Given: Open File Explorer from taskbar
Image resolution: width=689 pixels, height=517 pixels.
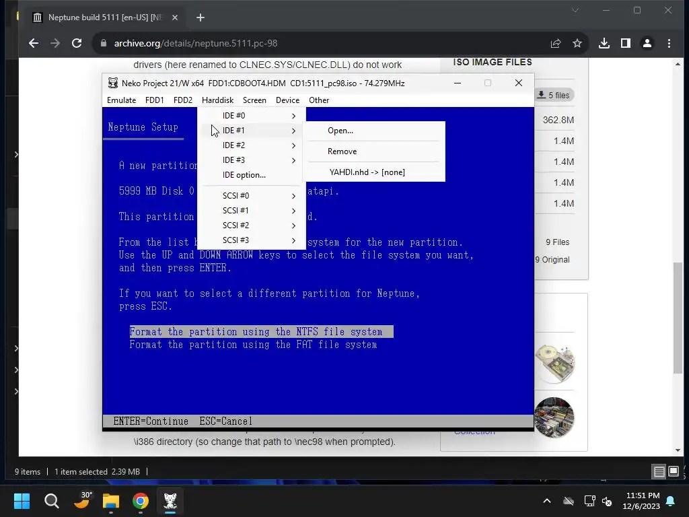Looking at the screenshot, I should click(x=111, y=501).
